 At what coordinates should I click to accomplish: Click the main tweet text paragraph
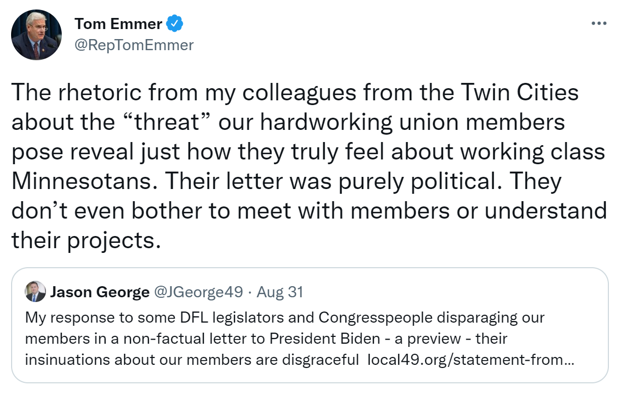(x=309, y=166)
